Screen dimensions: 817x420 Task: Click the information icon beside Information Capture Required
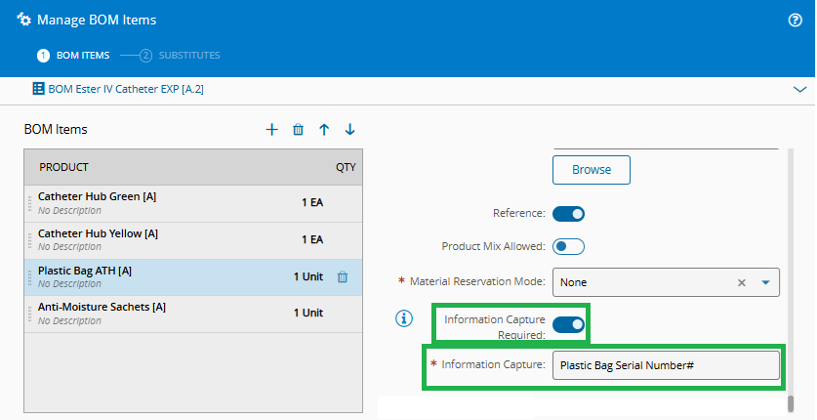click(404, 317)
